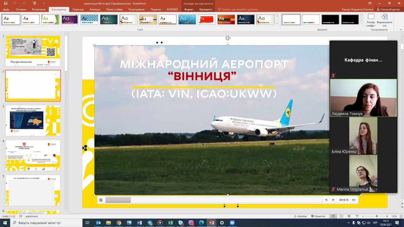Click the Share button

pyautogui.click(x=389, y=9)
